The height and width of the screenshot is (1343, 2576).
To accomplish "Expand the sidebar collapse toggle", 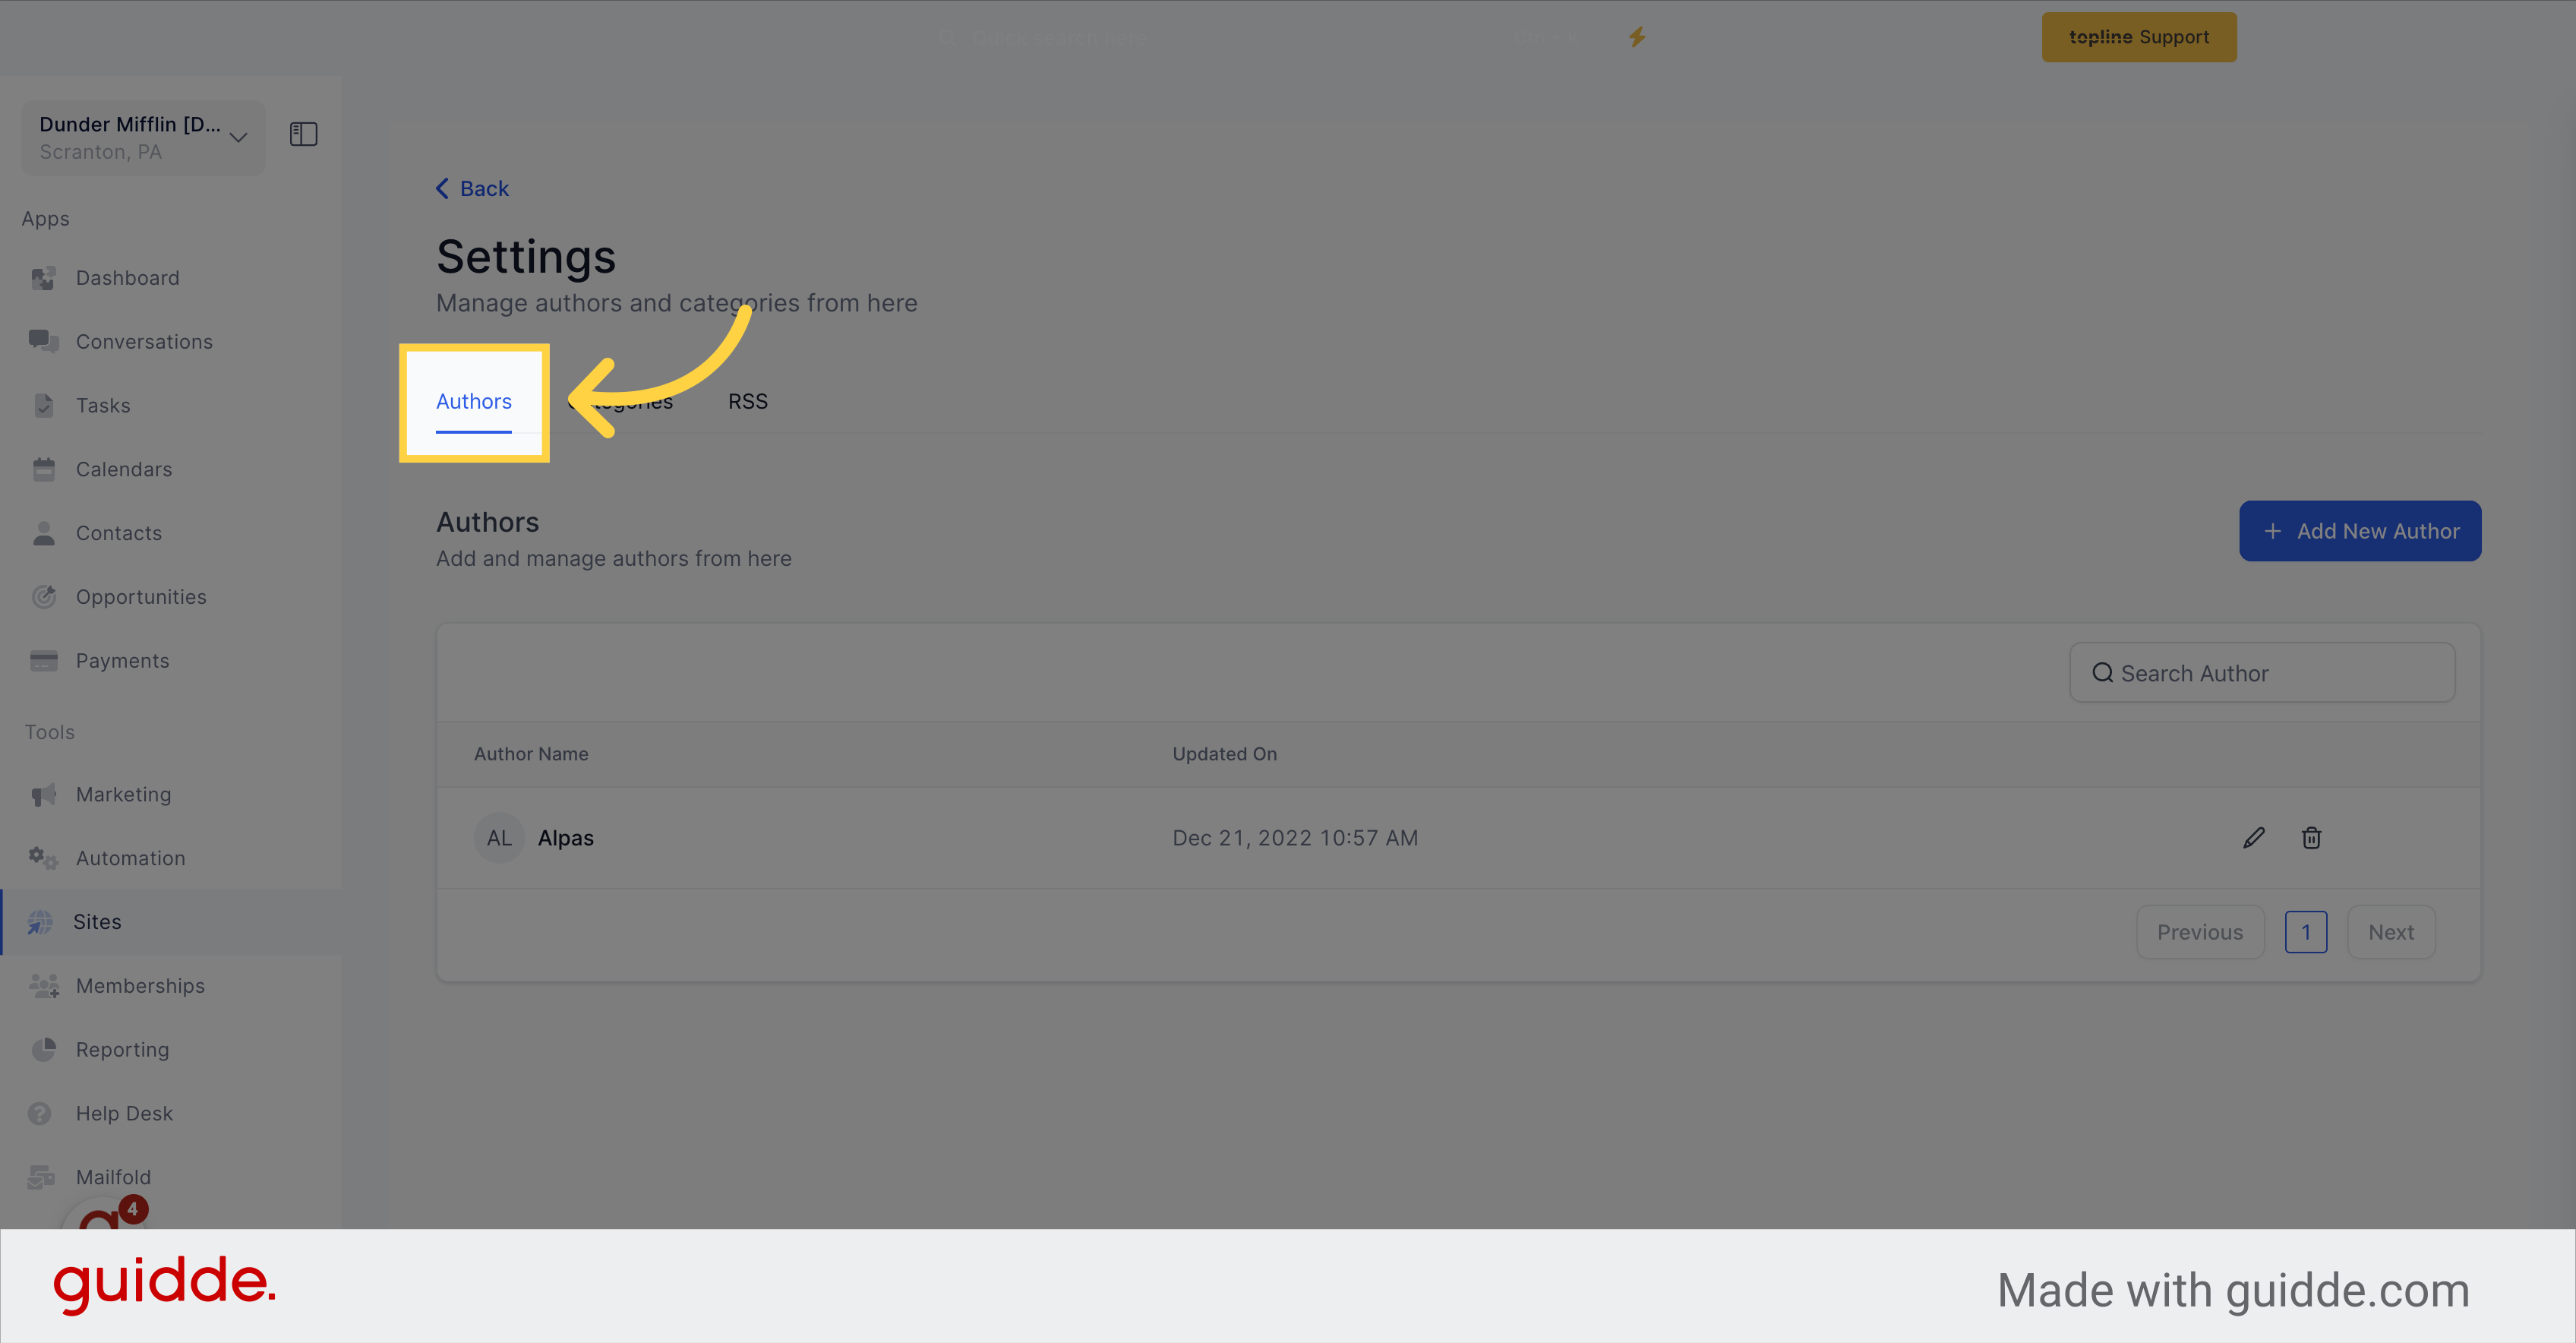I will point(303,133).
